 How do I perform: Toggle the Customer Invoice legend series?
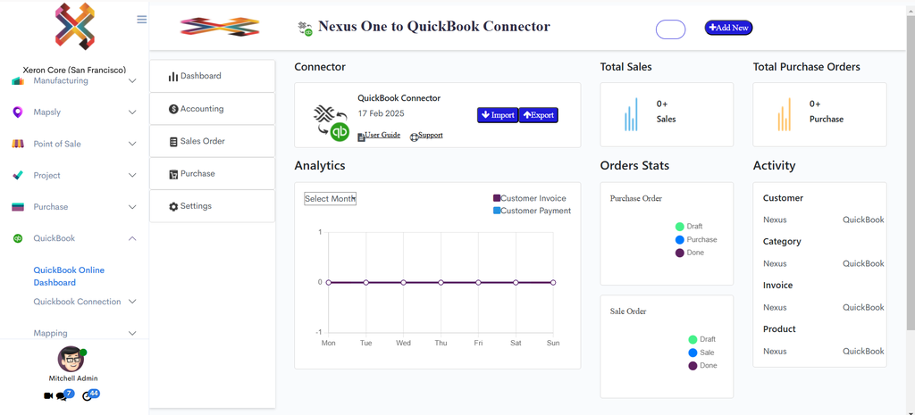(529, 199)
